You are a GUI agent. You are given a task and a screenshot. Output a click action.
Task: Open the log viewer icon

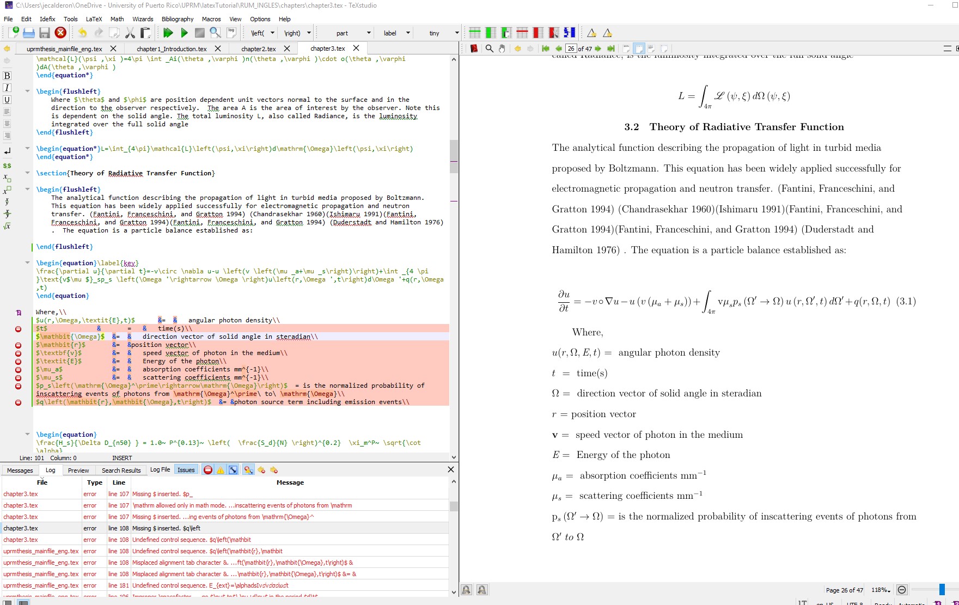pyautogui.click(x=231, y=33)
